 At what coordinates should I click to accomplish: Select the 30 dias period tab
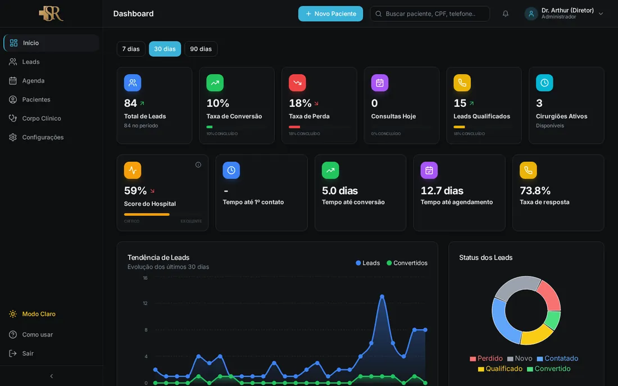(x=165, y=49)
